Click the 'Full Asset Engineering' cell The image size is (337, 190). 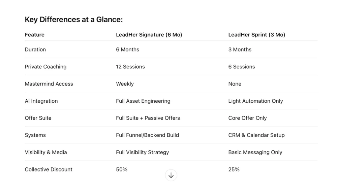143,101
